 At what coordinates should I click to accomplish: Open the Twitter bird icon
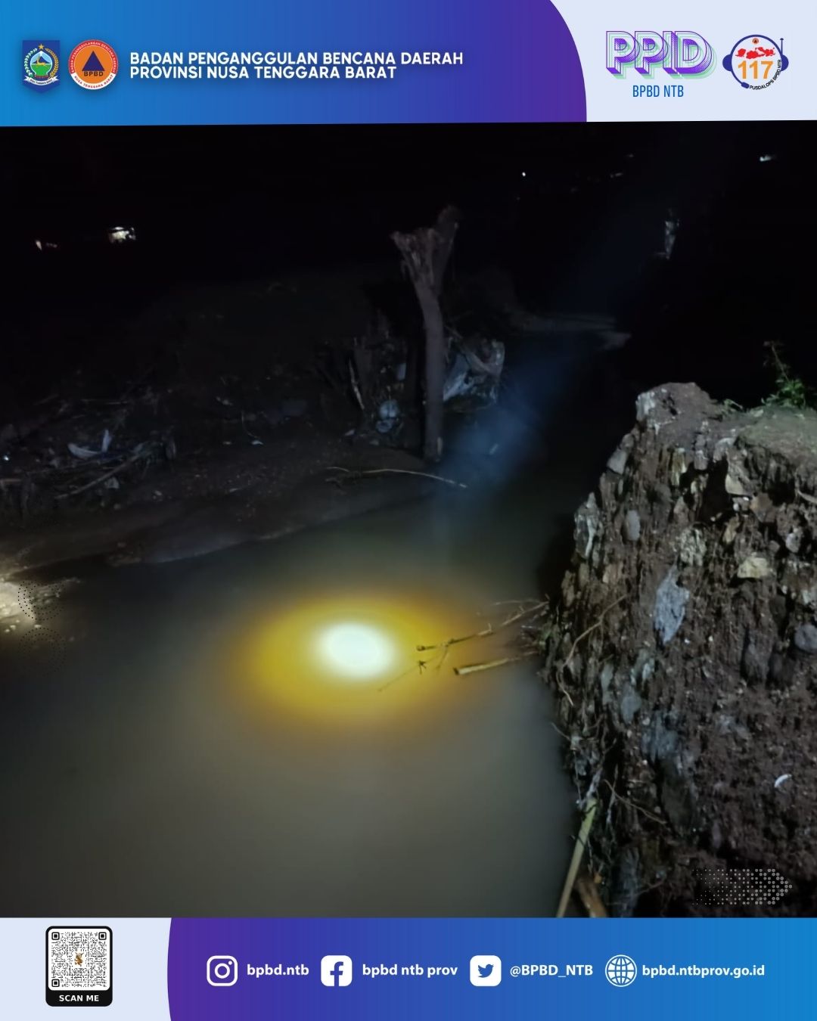(485, 970)
